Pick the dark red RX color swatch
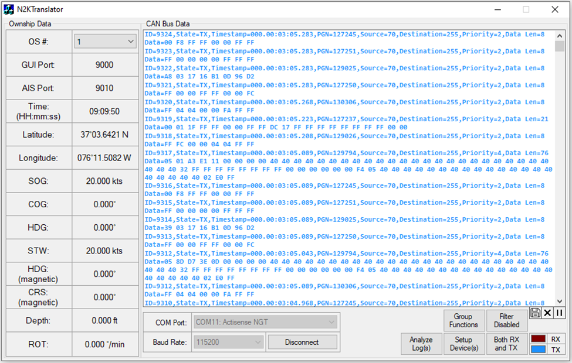572x363 pixels. coord(538,339)
